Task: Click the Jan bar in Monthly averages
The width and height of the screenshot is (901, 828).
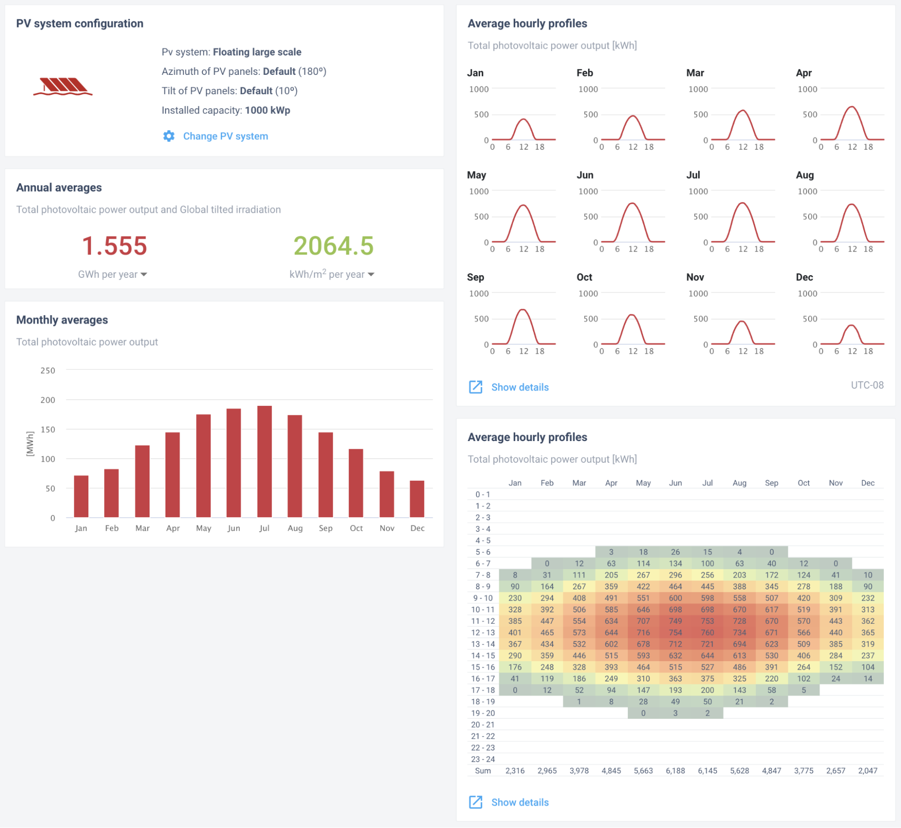Action: click(x=81, y=497)
